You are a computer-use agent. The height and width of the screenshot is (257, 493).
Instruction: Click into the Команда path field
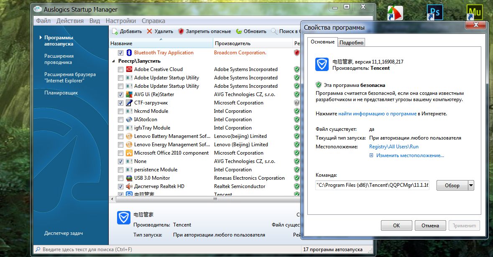(x=372, y=185)
